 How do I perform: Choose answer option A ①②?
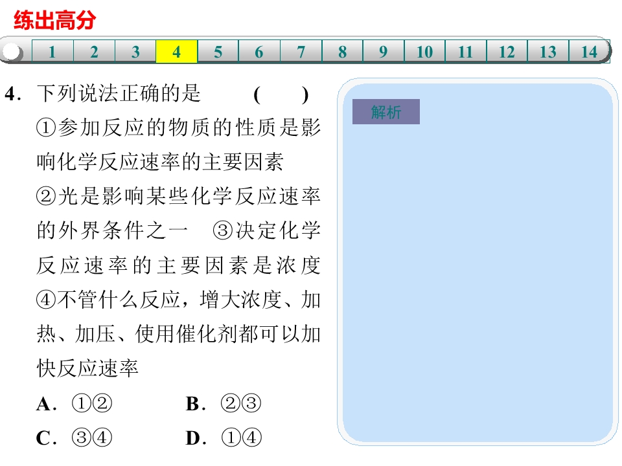coord(74,404)
